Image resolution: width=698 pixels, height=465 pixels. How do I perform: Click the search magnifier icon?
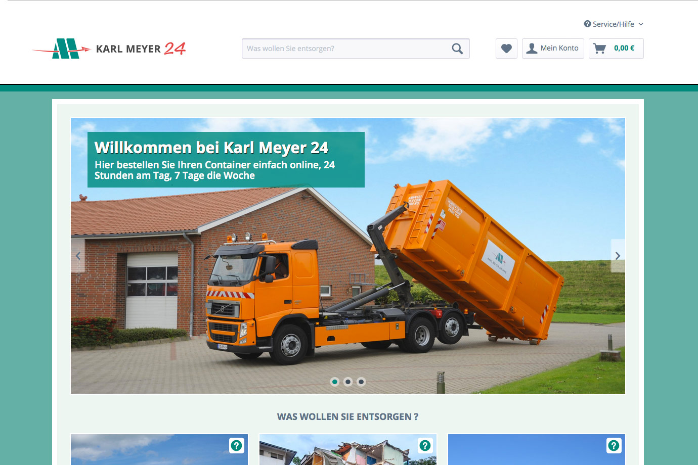tap(457, 49)
